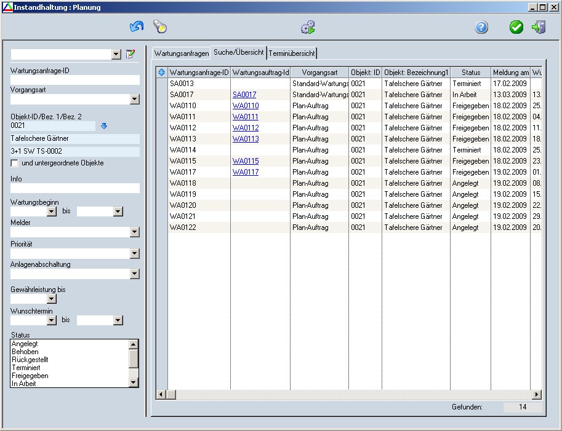This screenshot has width=562, height=431.
Task: Click the gears process icon in toolbar
Action: (x=308, y=27)
